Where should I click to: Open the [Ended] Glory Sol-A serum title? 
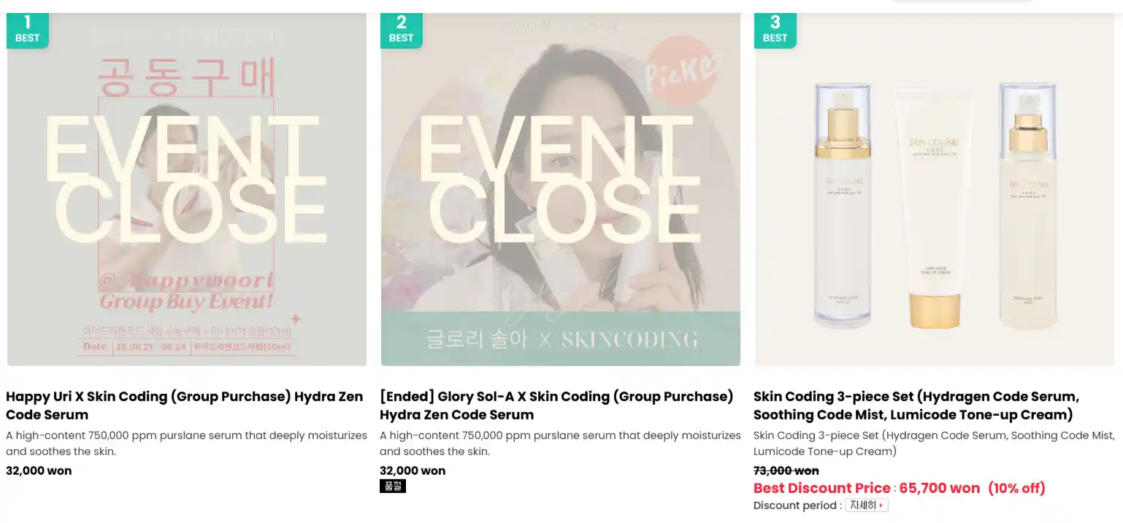(556, 406)
